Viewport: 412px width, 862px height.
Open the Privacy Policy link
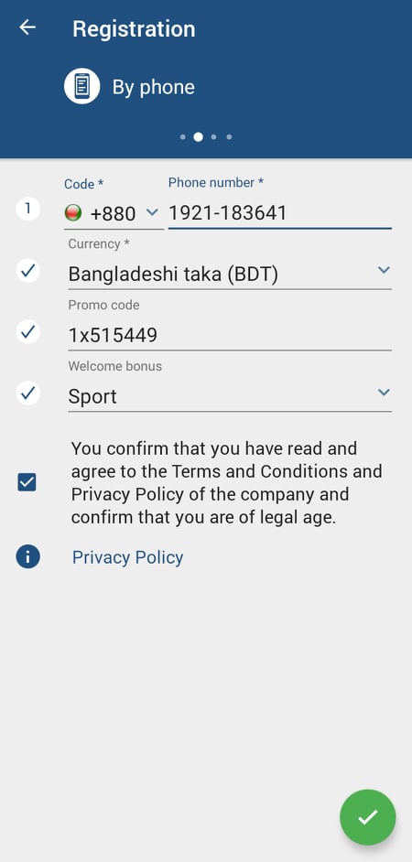point(127,557)
